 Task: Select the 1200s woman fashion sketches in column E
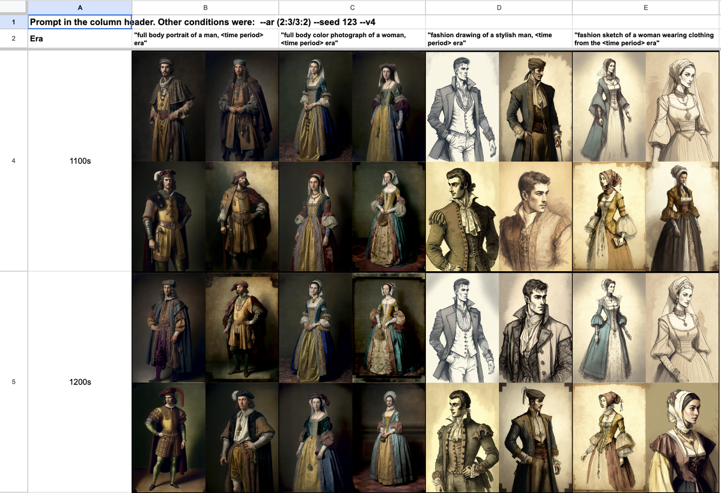645,382
